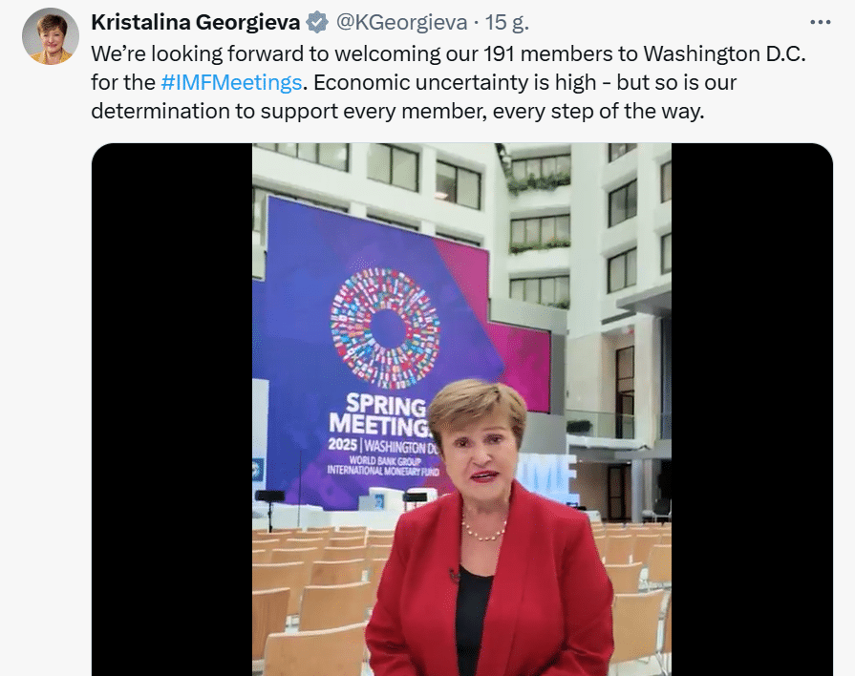855x676 pixels.
Task: Click the Kristalina Georgieva display name
Action: (x=195, y=23)
